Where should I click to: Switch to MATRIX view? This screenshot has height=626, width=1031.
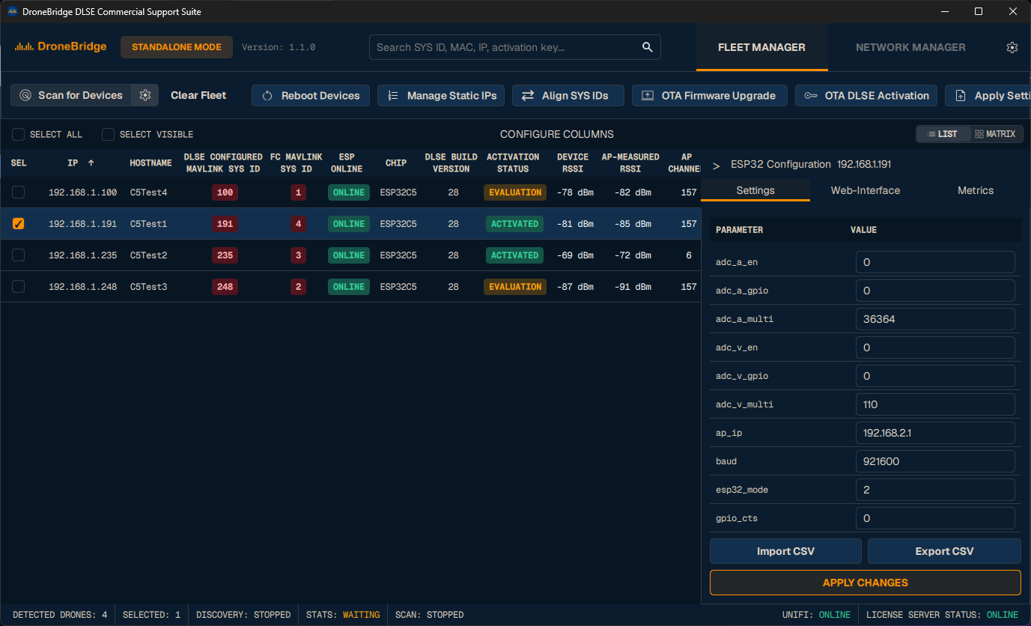(995, 134)
